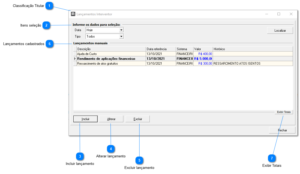
Task: Open the Tipo dropdown arrow
Action: [x=121, y=36]
